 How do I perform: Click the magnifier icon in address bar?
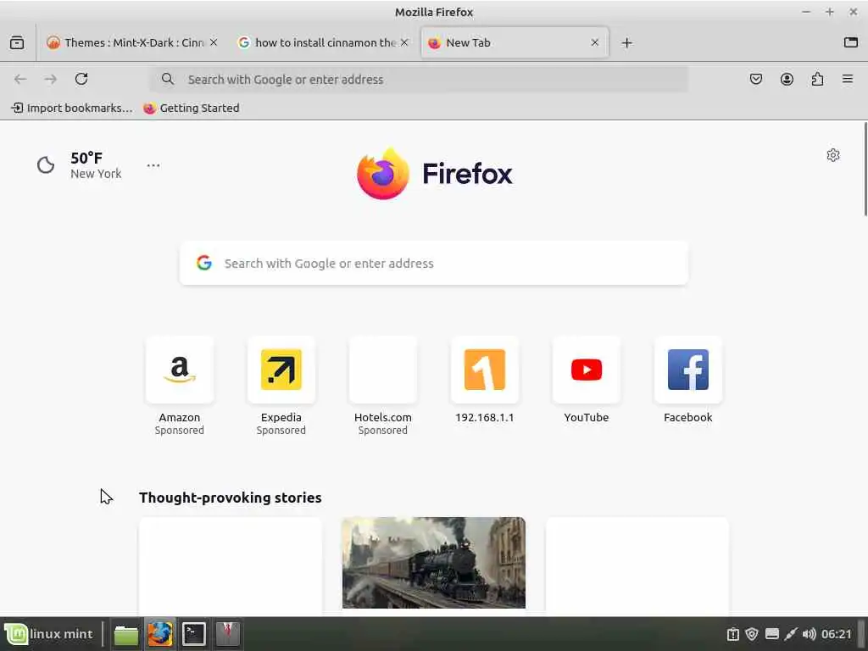click(168, 79)
